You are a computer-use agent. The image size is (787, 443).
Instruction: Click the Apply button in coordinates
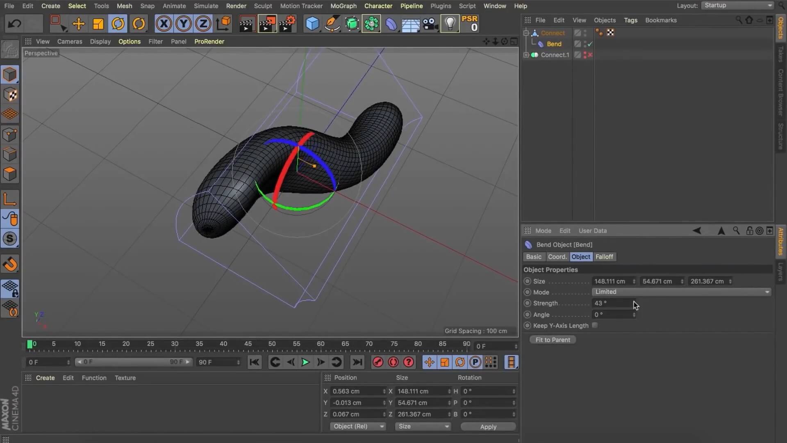tap(488, 427)
